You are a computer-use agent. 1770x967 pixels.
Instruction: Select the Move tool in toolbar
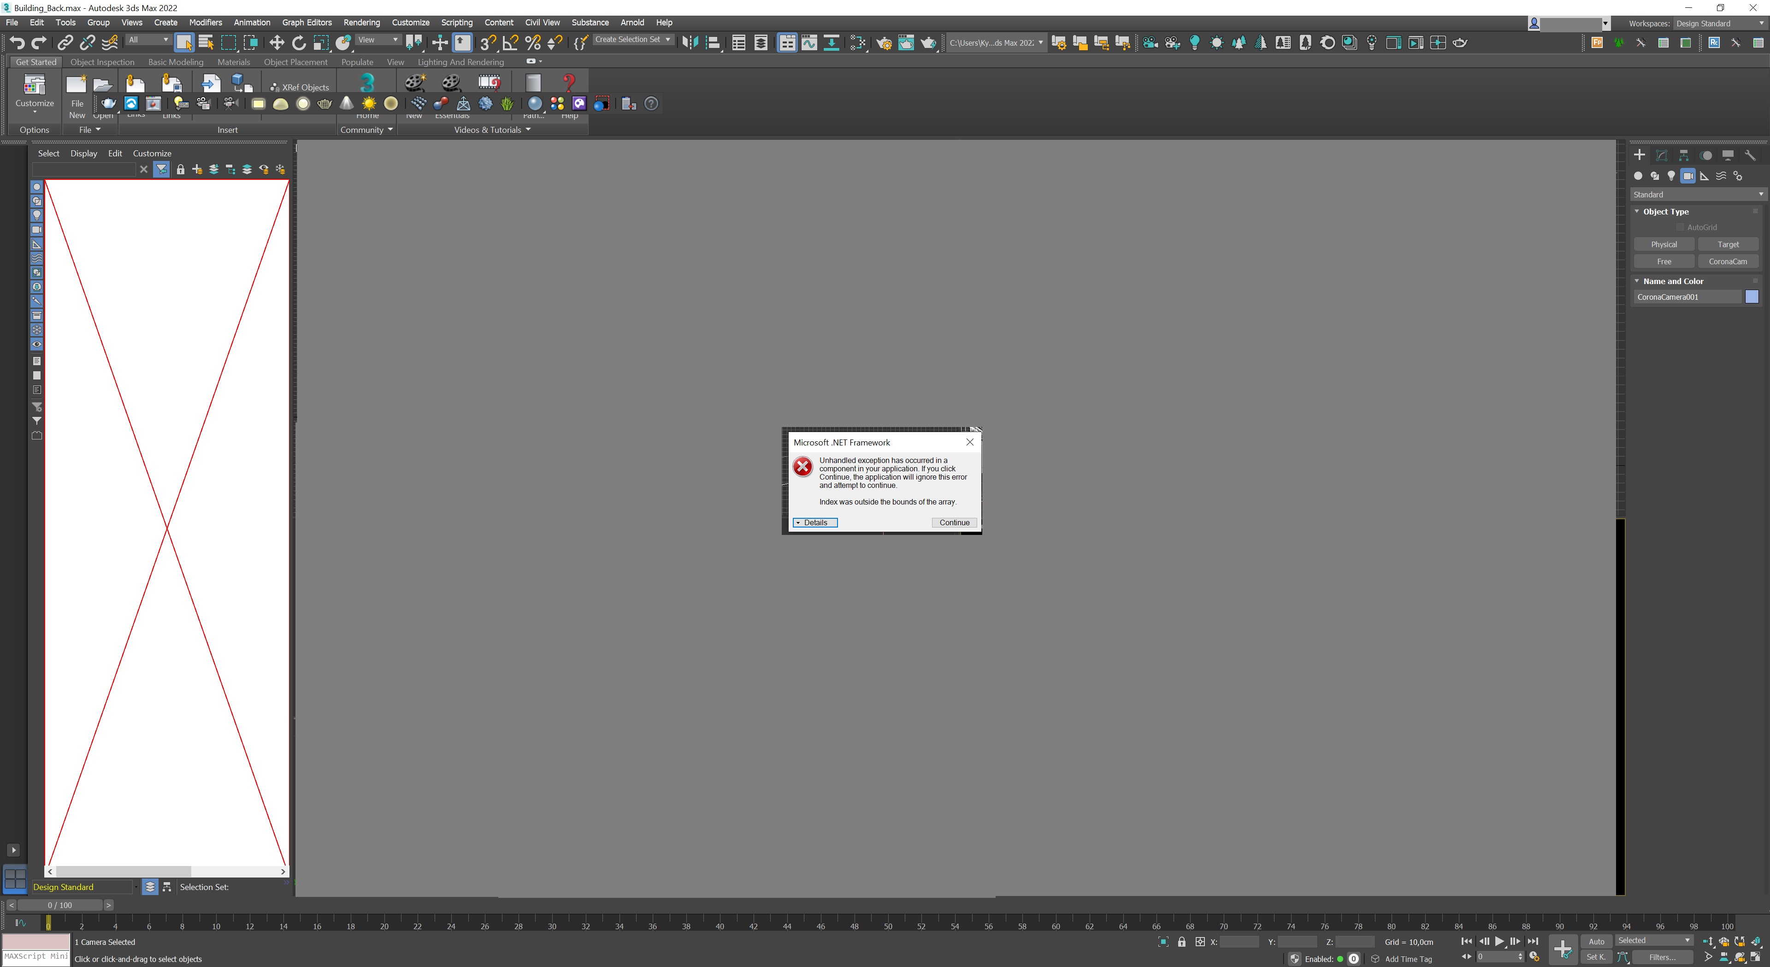(x=276, y=42)
